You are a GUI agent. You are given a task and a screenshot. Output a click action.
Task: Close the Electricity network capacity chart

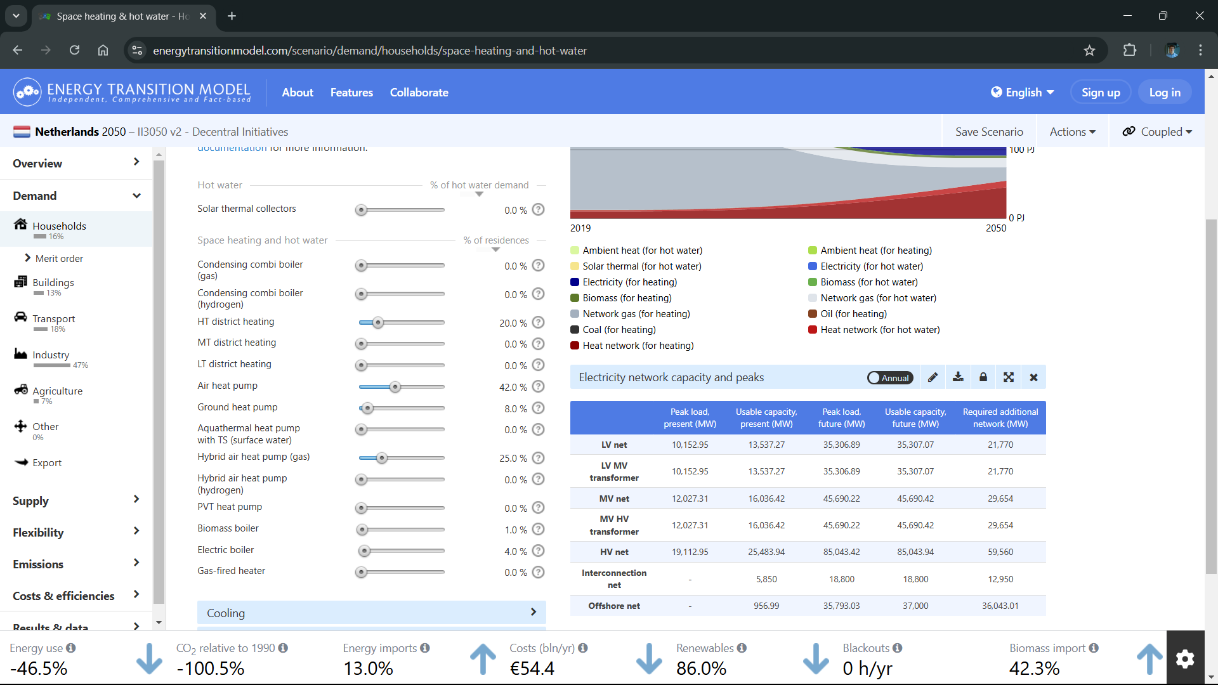pos(1034,377)
